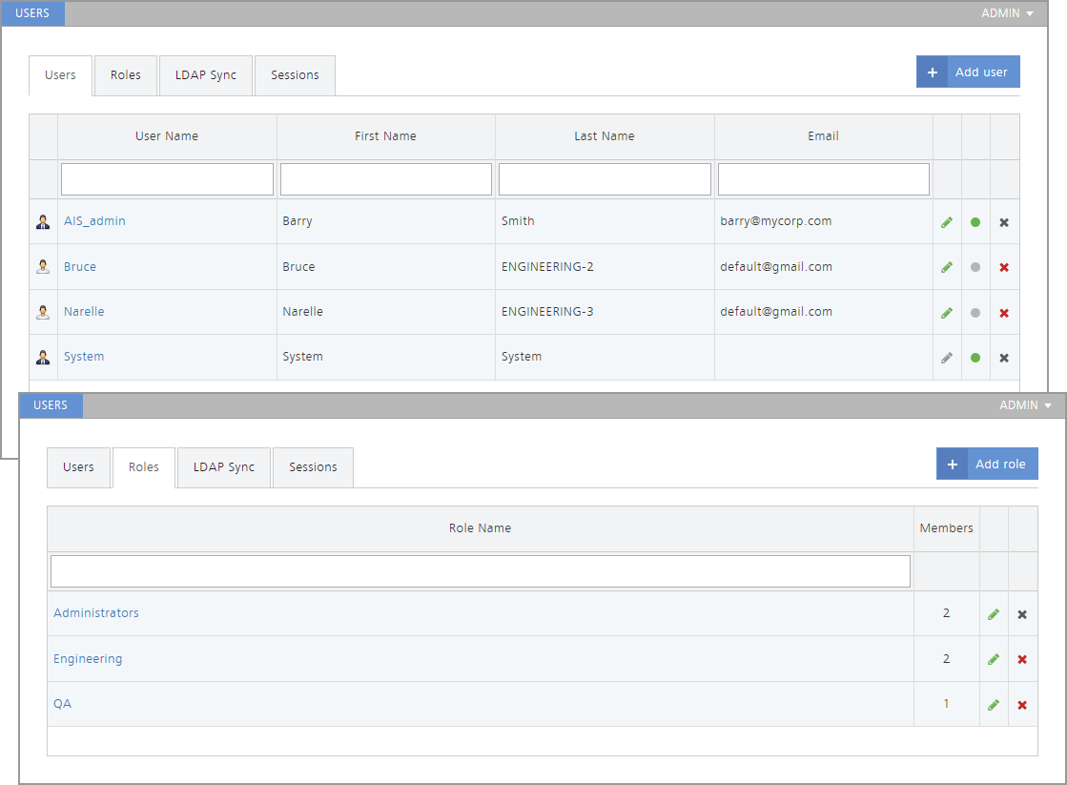Delete user Bruce with red X
The height and width of the screenshot is (785, 1067).
(x=1004, y=268)
